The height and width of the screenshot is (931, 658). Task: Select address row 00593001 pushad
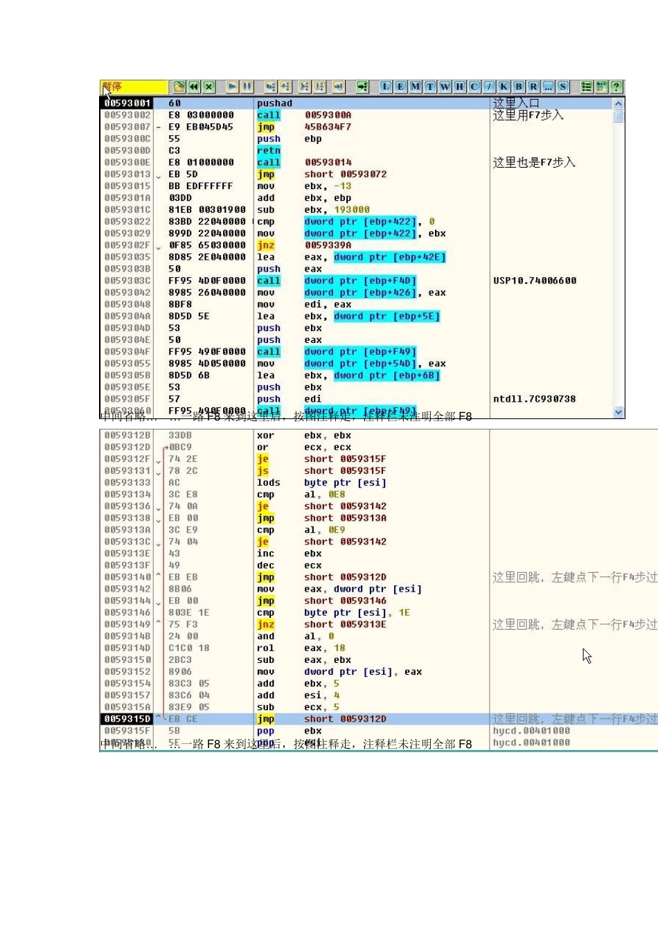tap(356, 103)
